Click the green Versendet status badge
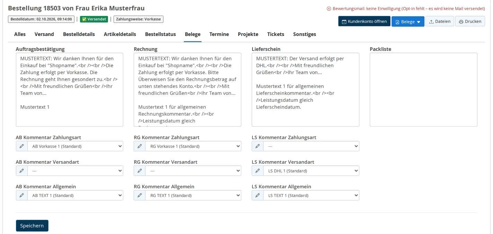Image resolution: width=493 pixels, height=234 pixels. tap(94, 19)
